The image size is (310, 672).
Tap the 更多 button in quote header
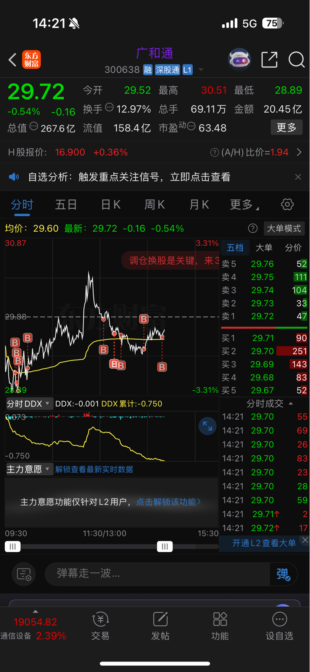(286, 128)
